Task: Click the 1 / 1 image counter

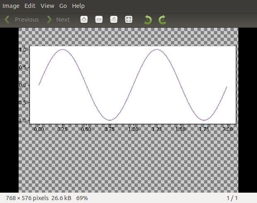Action: pyautogui.click(x=232, y=198)
